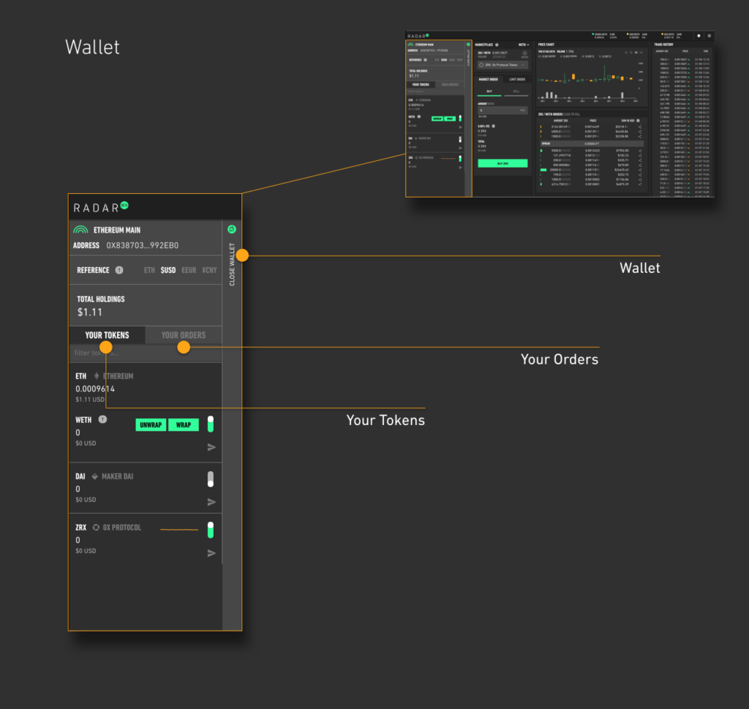The width and height of the screenshot is (749, 709).
Task: Click the send arrow in the ZRX row
Action: pos(211,552)
